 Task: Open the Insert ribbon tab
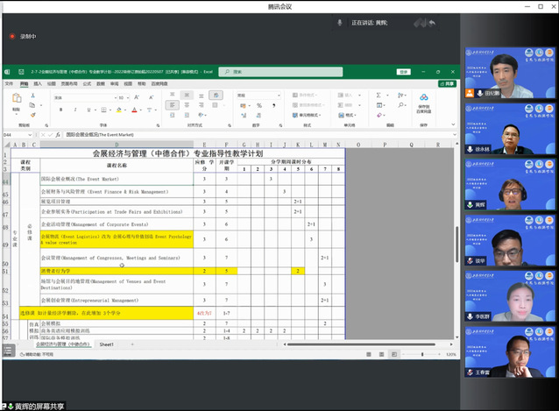pyautogui.click(x=39, y=84)
